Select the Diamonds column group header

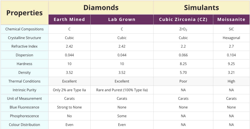[101, 8]
